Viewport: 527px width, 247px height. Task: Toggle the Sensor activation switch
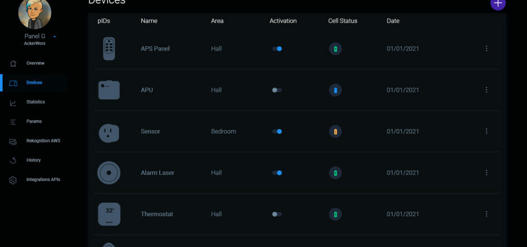pos(277,131)
